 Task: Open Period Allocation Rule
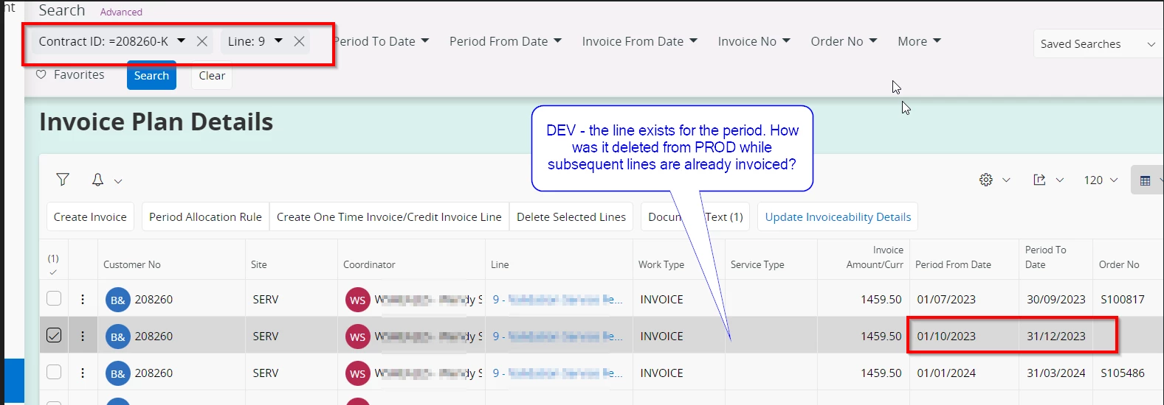point(205,216)
